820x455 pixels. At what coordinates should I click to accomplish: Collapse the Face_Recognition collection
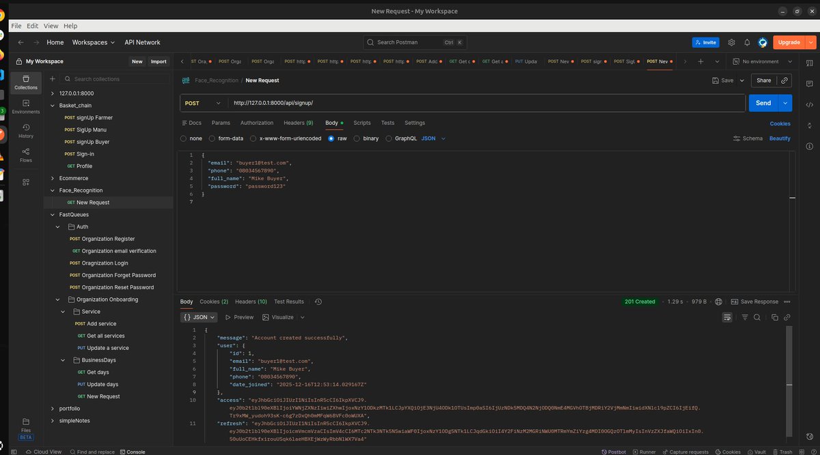pos(51,190)
